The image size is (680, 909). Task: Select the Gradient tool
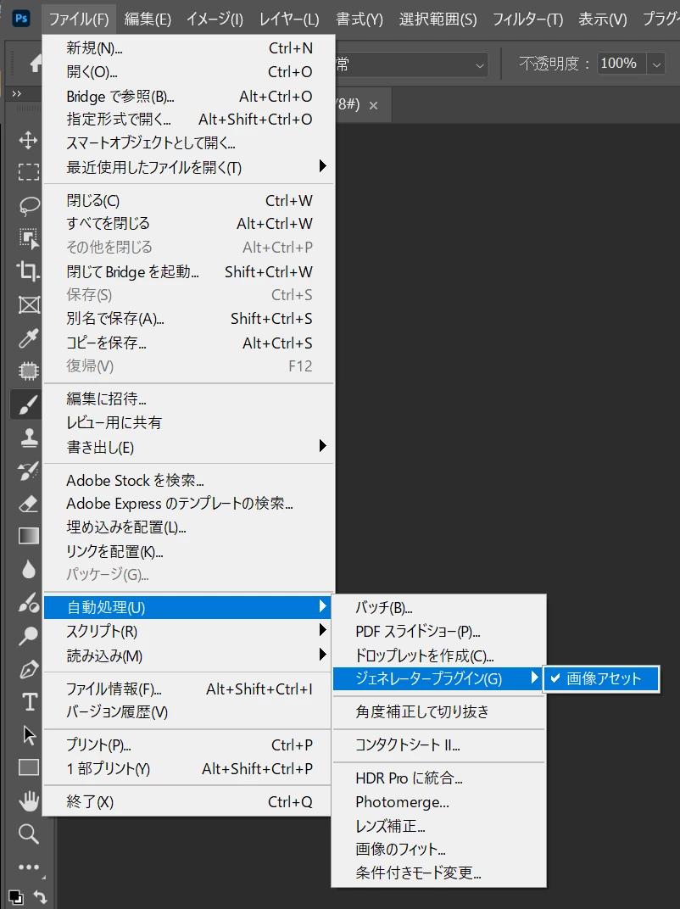pyautogui.click(x=28, y=536)
